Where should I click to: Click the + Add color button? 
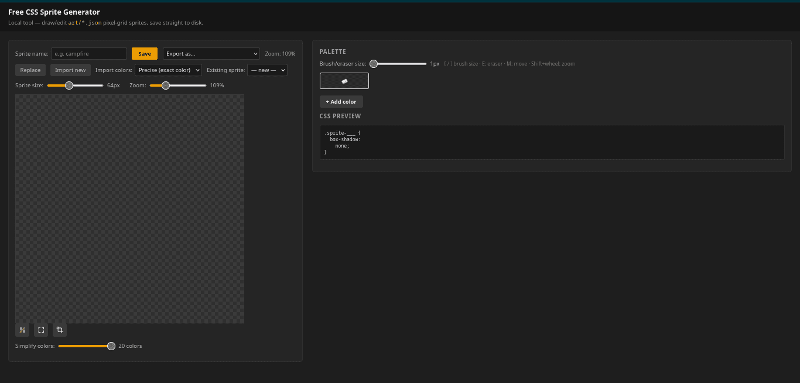(341, 102)
